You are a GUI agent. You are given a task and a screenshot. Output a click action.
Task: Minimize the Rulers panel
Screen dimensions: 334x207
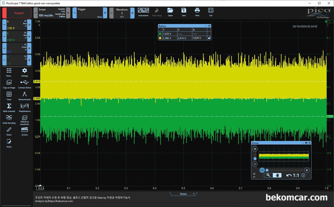click(206, 26)
